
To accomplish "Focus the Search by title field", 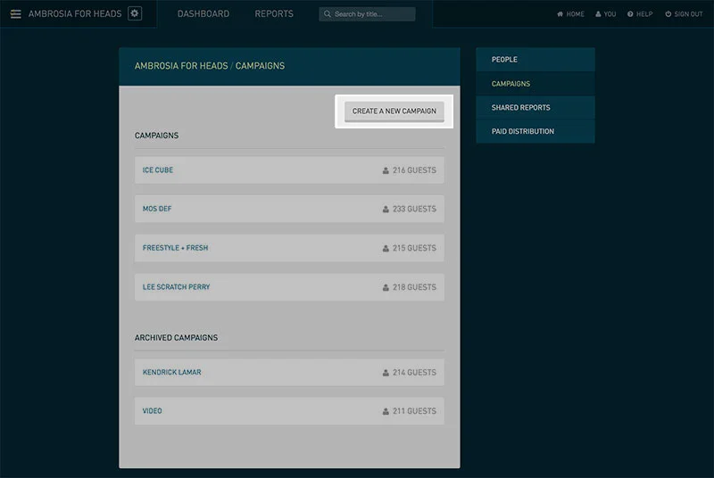I will pyautogui.click(x=367, y=14).
